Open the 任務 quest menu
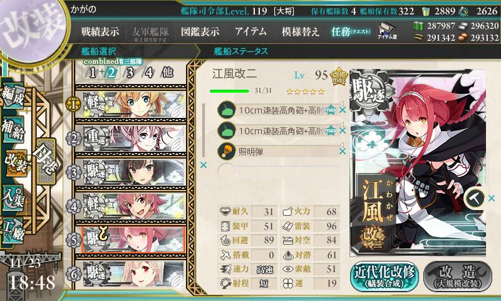 (x=351, y=31)
